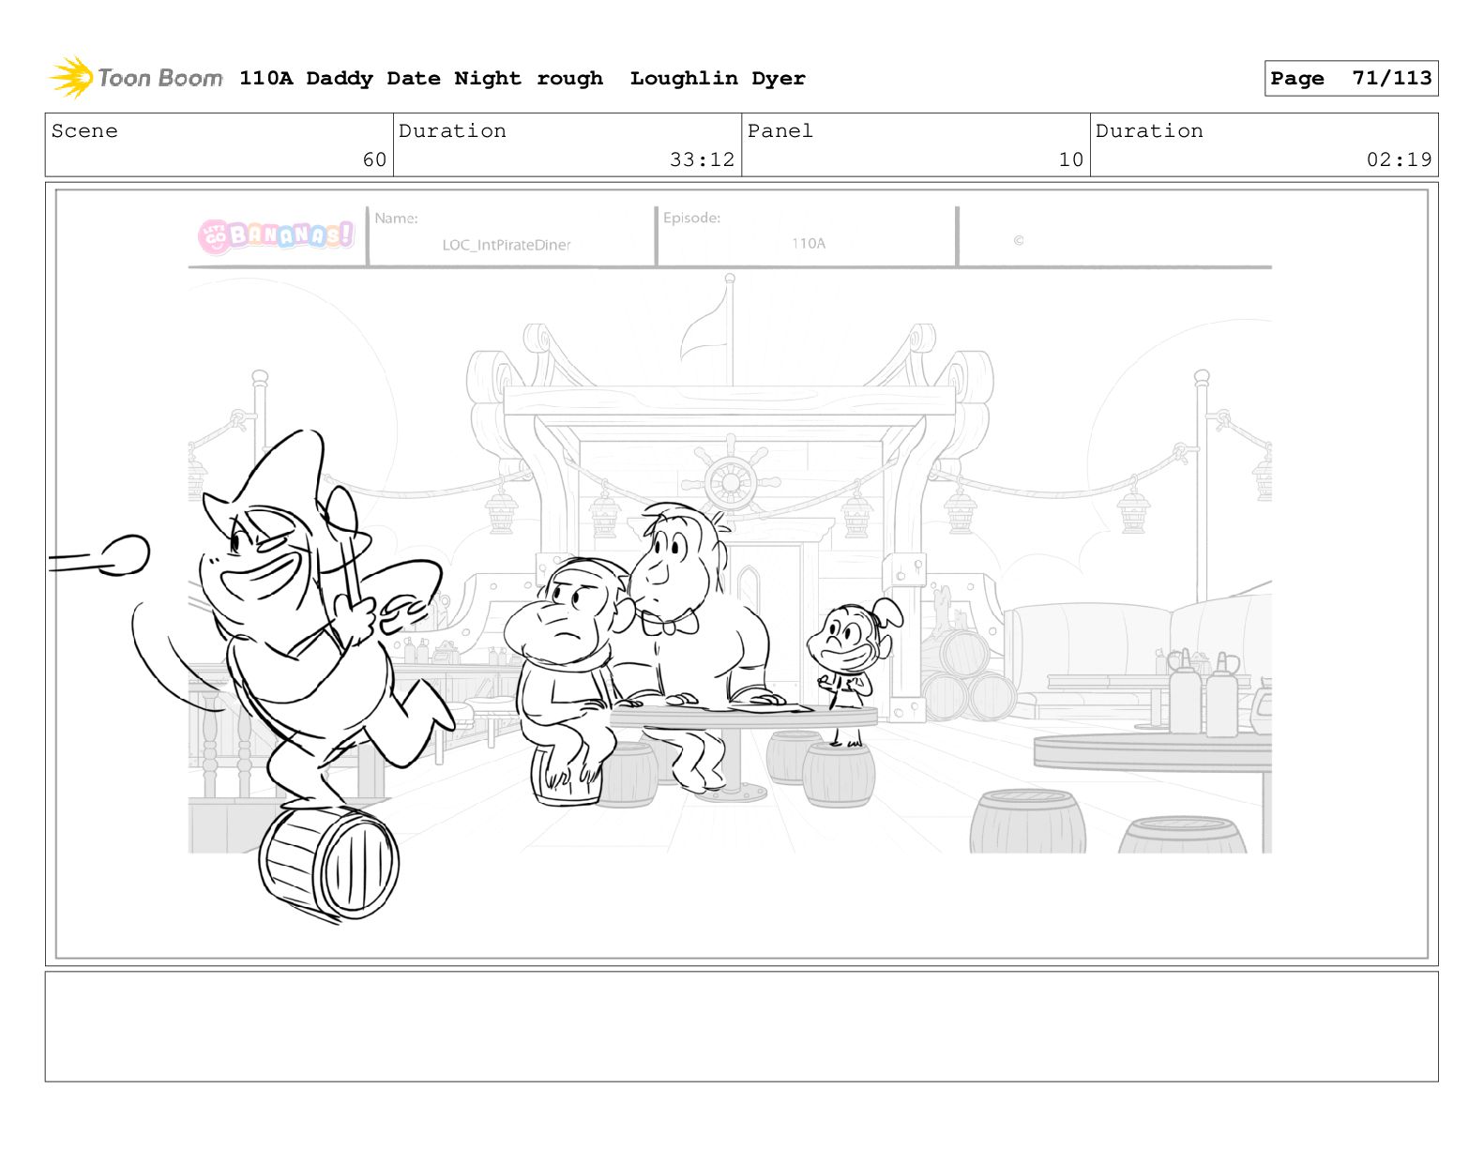Select the title '110A Daddy Date Night rough'
The image size is (1484, 1149).
point(421,79)
